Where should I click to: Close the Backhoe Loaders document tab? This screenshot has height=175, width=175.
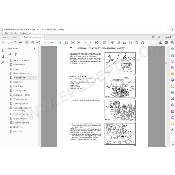(x=43, y=37)
